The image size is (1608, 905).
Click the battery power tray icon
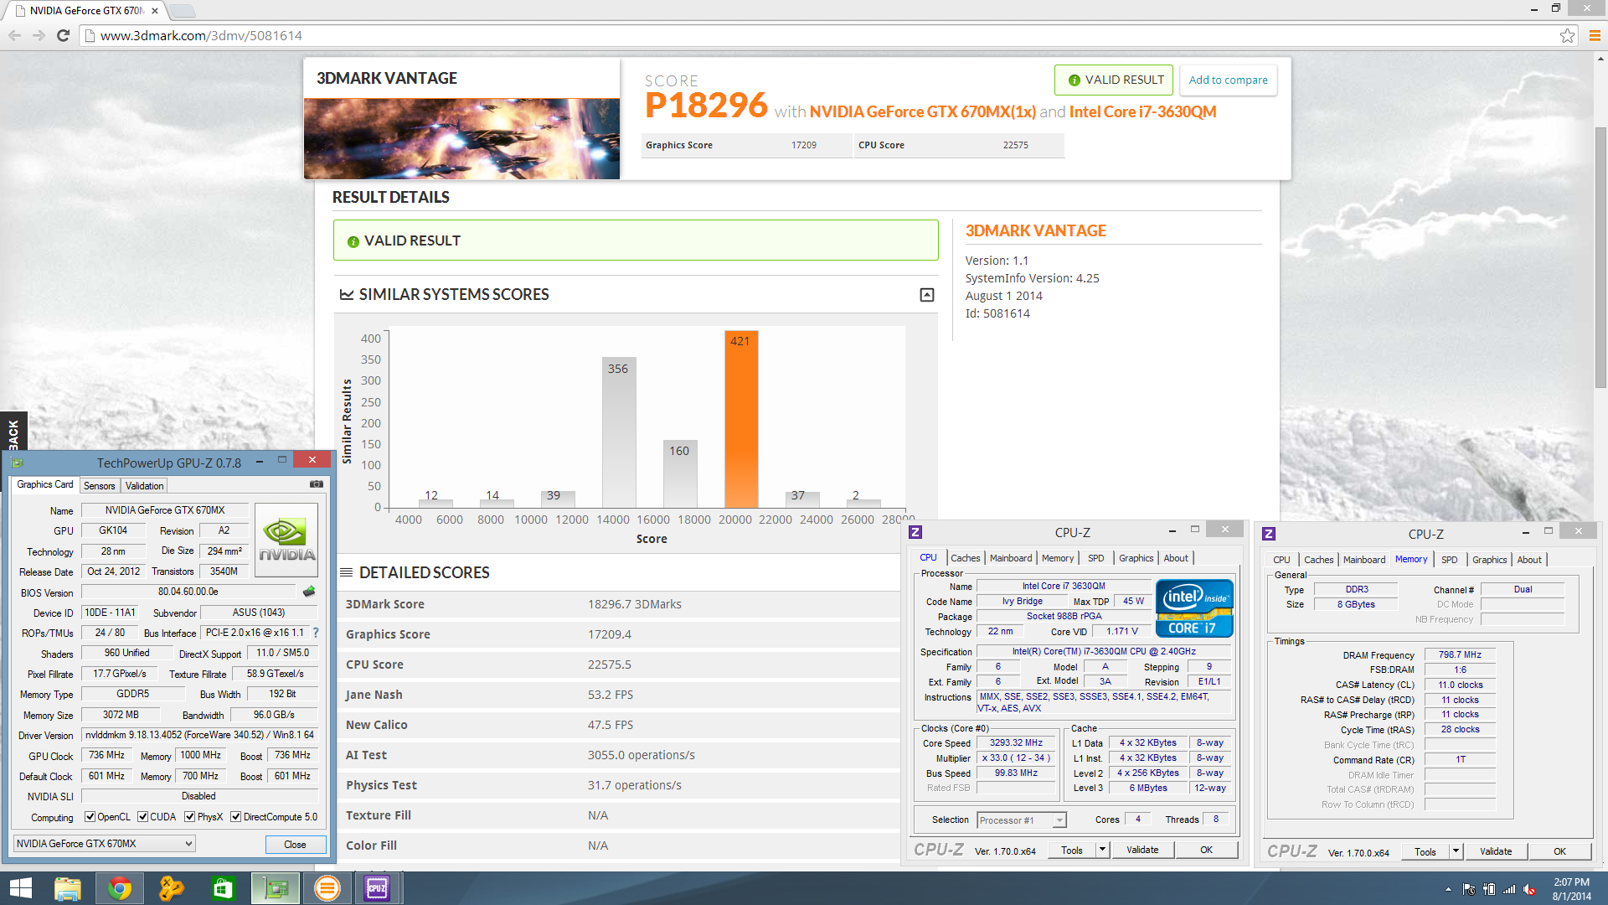coord(1489,889)
